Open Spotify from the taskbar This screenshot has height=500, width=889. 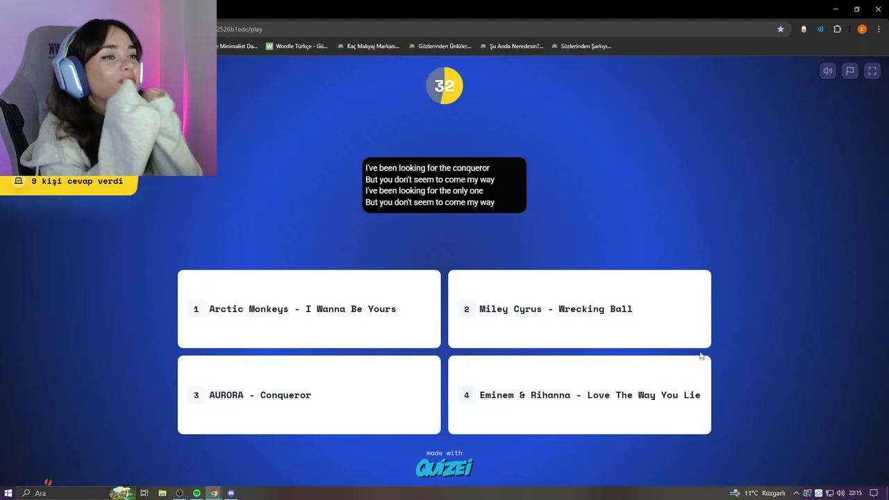(197, 493)
